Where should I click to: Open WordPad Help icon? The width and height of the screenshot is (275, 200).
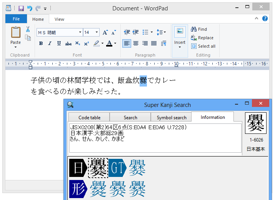[265, 18]
